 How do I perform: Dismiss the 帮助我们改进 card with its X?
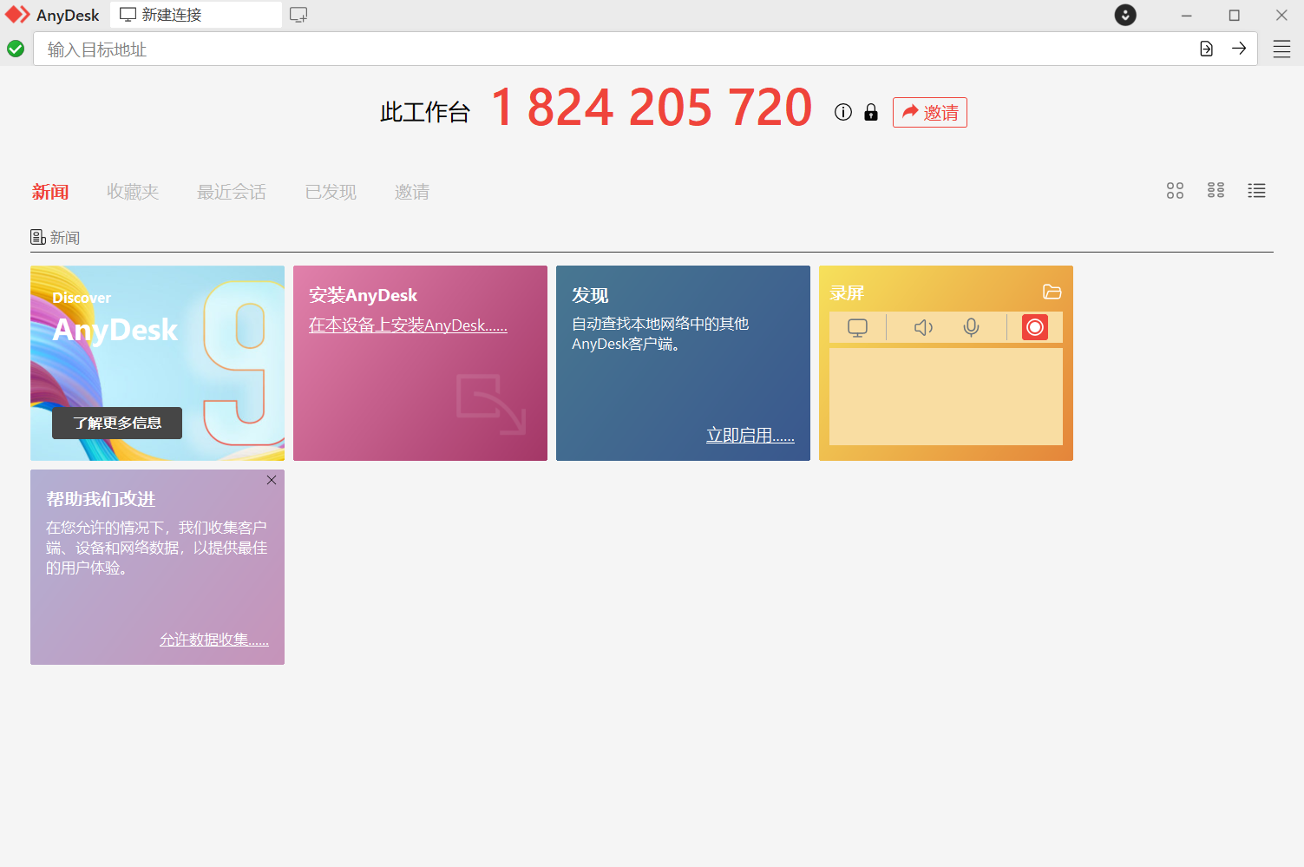click(x=271, y=479)
